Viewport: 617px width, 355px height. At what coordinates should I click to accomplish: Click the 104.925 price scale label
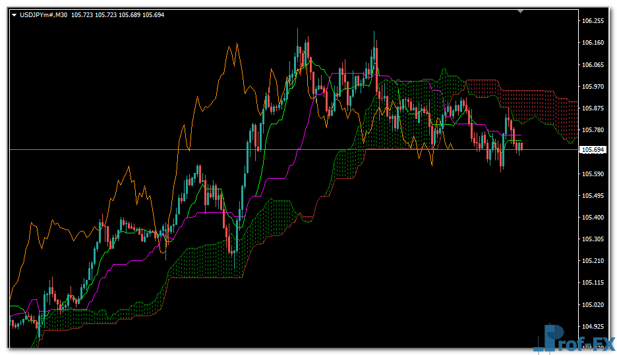[594, 326]
